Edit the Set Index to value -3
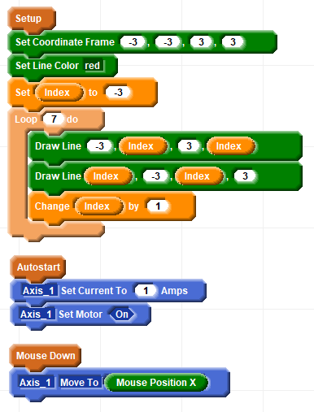The width and height of the screenshot is (314, 412). click(118, 93)
